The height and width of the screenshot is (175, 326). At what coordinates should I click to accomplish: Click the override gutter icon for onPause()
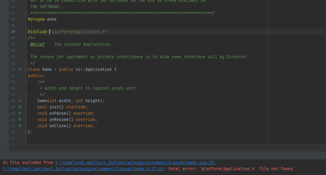(20, 113)
